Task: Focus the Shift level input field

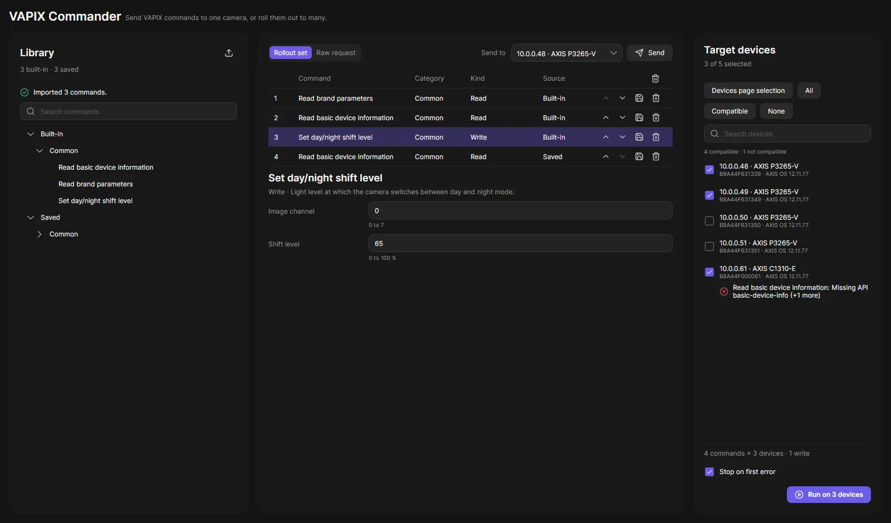Action: (x=520, y=243)
